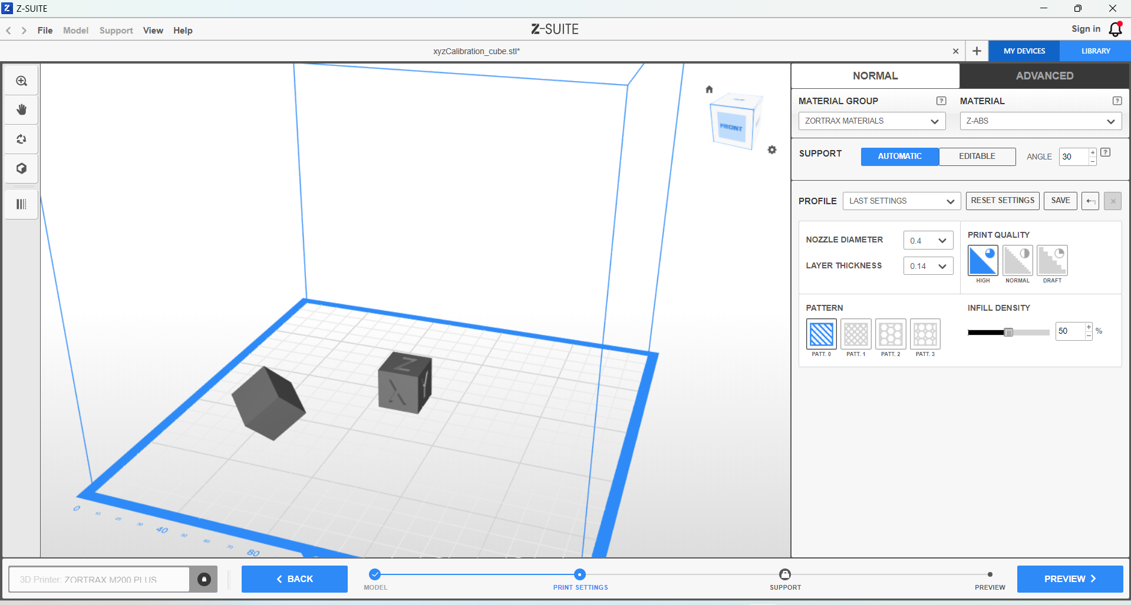Click the 3D Printer name field
The image size is (1131, 605).
pos(99,580)
